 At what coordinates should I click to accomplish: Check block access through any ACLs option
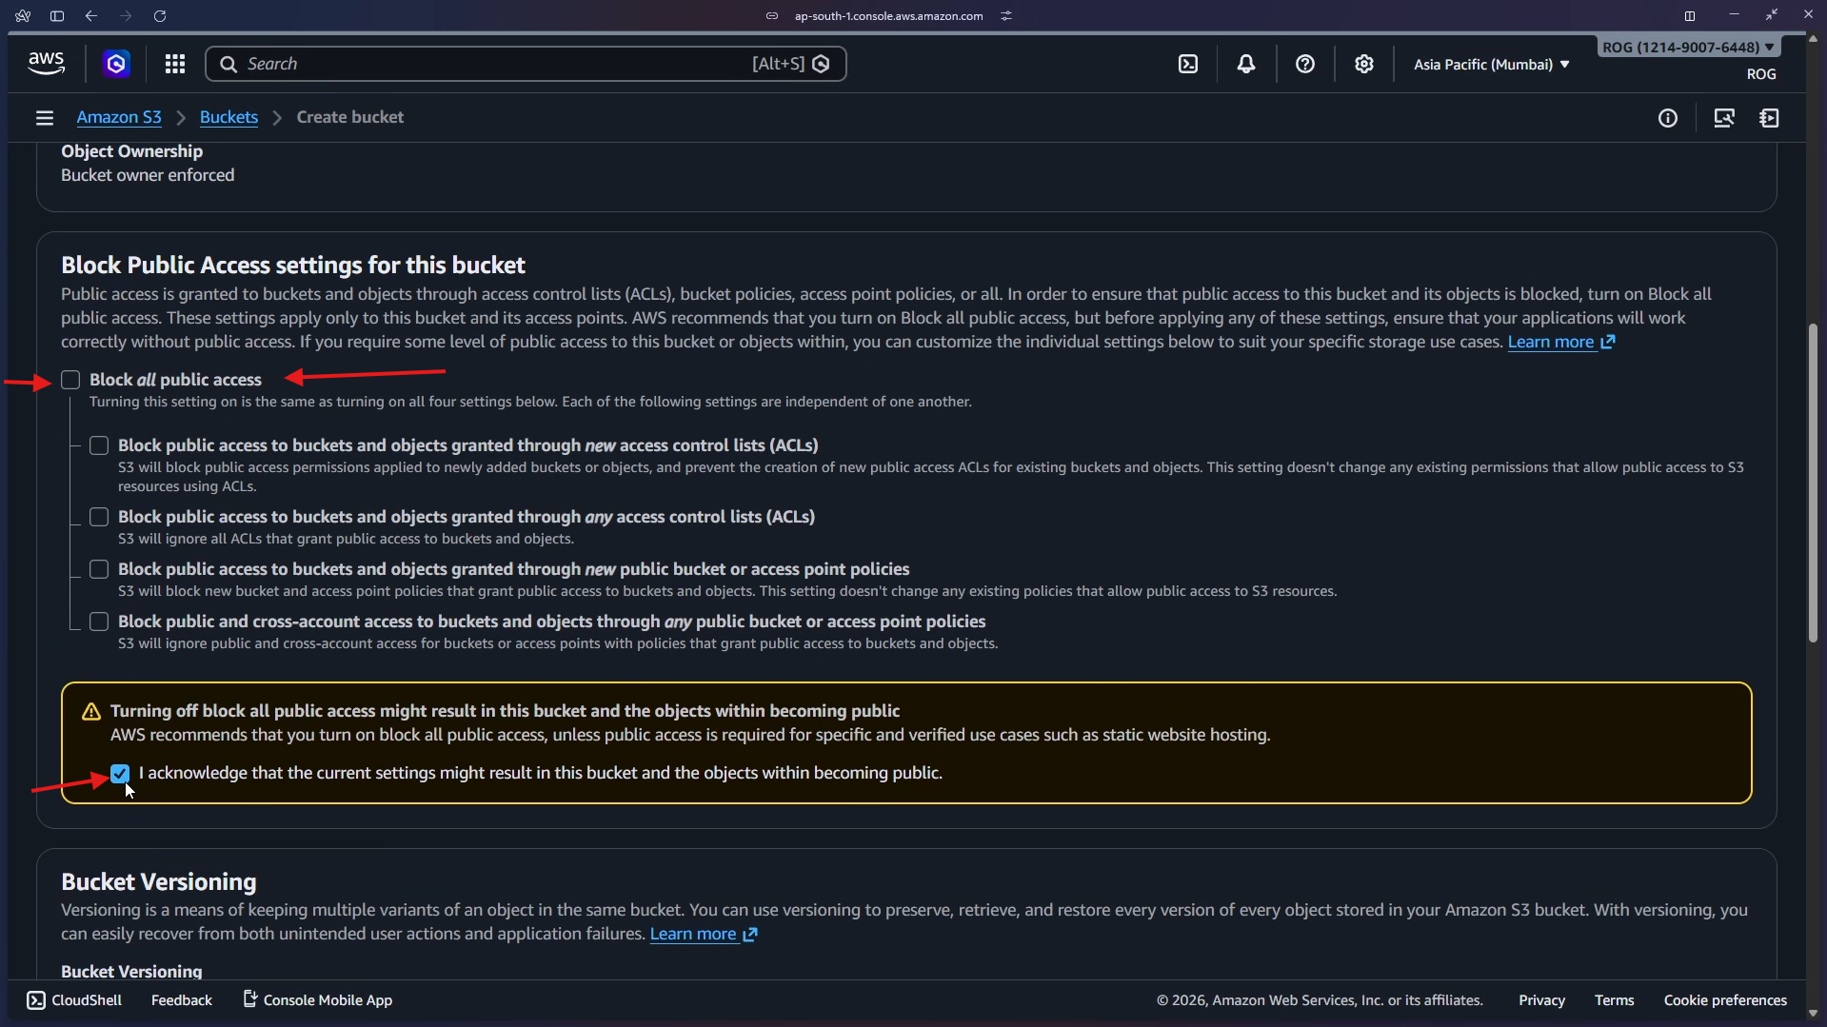tap(99, 517)
